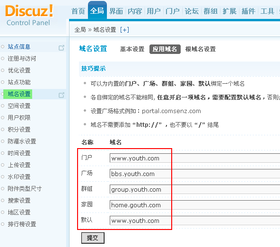Open 搜索设置 sidebar entry
Viewport: 280px width, 247px height.
coord(19,200)
